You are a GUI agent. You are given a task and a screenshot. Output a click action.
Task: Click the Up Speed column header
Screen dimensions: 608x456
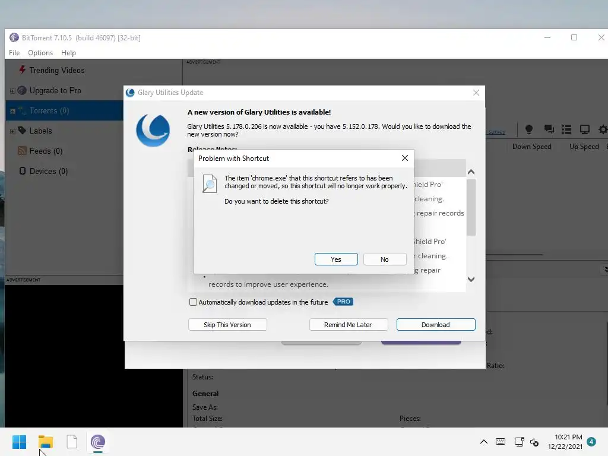tap(584, 147)
